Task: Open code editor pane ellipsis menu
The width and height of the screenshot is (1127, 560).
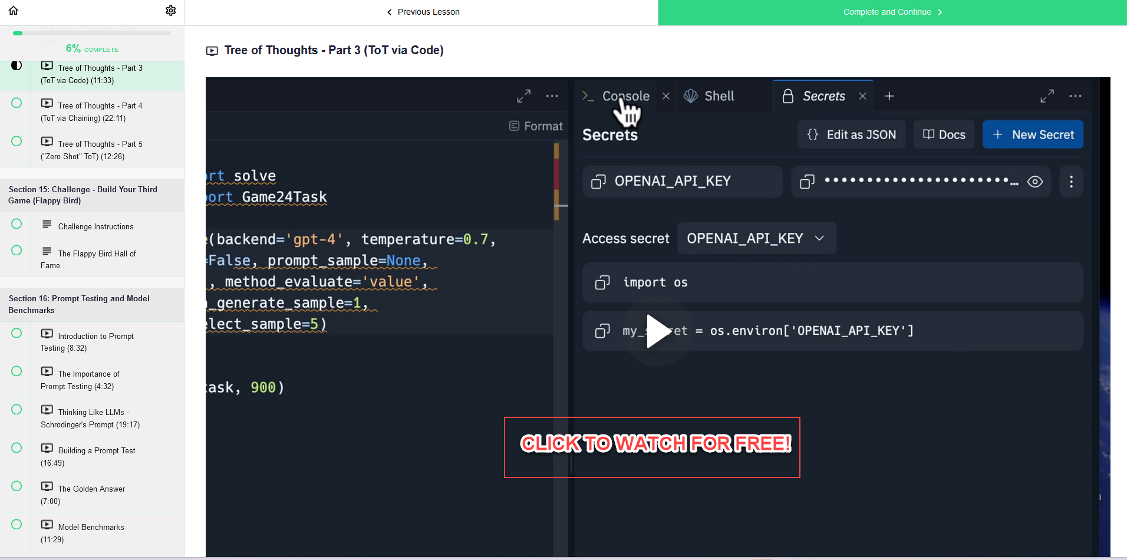Action: tap(552, 96)
